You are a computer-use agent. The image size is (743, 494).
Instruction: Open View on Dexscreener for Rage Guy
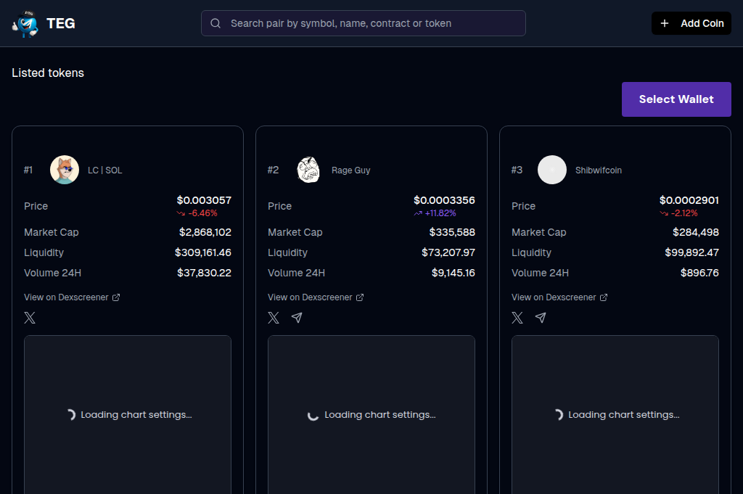click(x=309, y=297)
